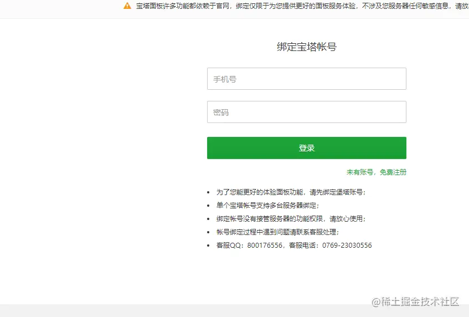469x317 pixels.
Task: Click the line 帐号绑定过程中遇到问题请联系客服处理
Action: tap(277, 232)
